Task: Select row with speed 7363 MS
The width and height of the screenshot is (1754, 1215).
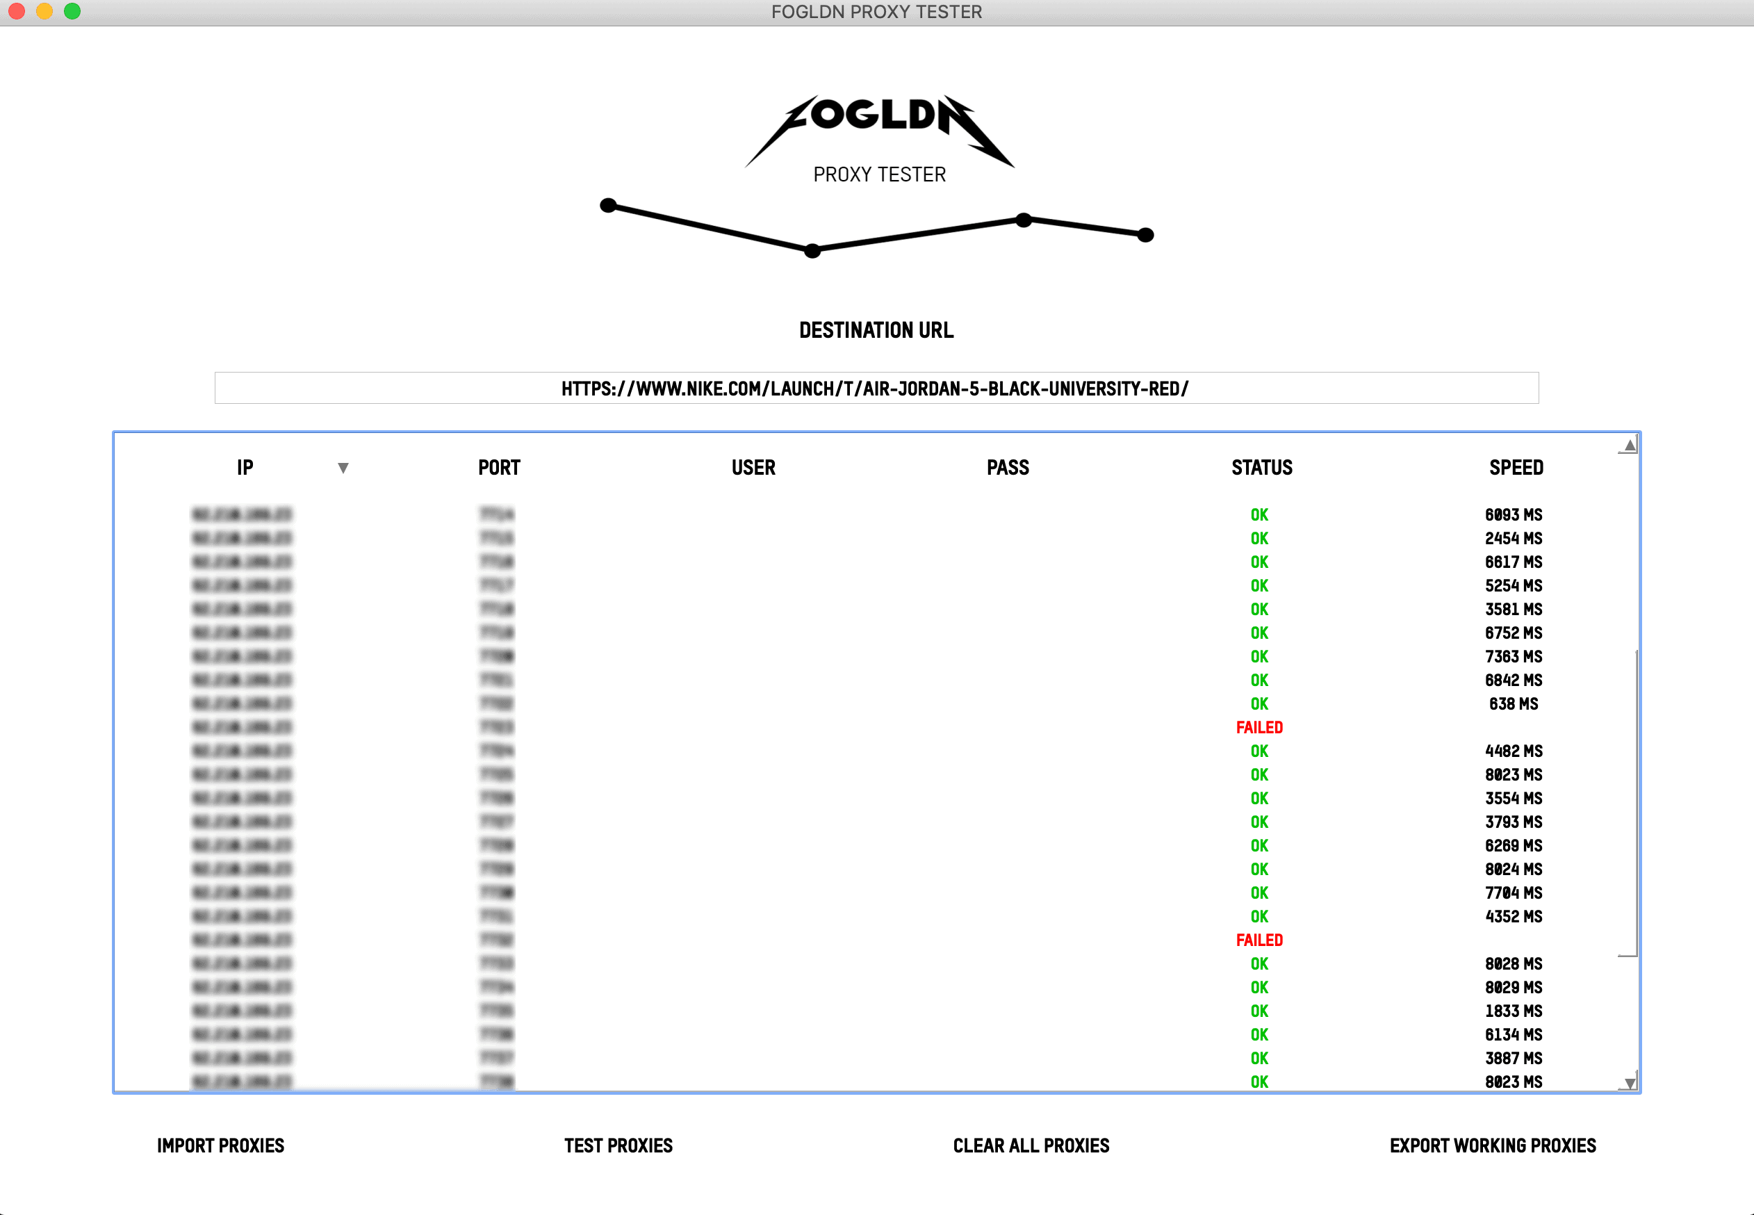Action: [x=867, y=657]
